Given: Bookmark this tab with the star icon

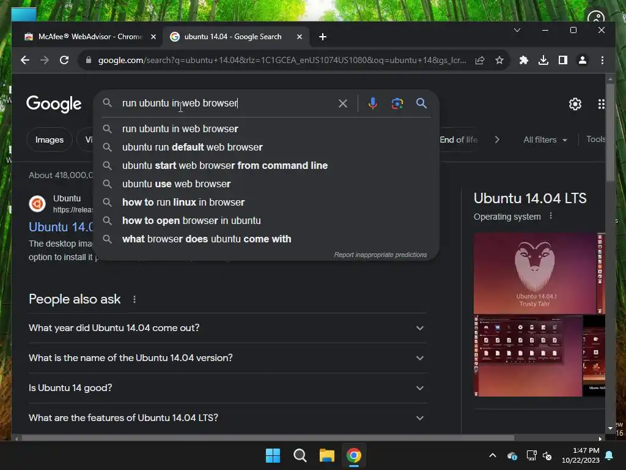Looking at the screenshot, I should (x=499, y=61).
